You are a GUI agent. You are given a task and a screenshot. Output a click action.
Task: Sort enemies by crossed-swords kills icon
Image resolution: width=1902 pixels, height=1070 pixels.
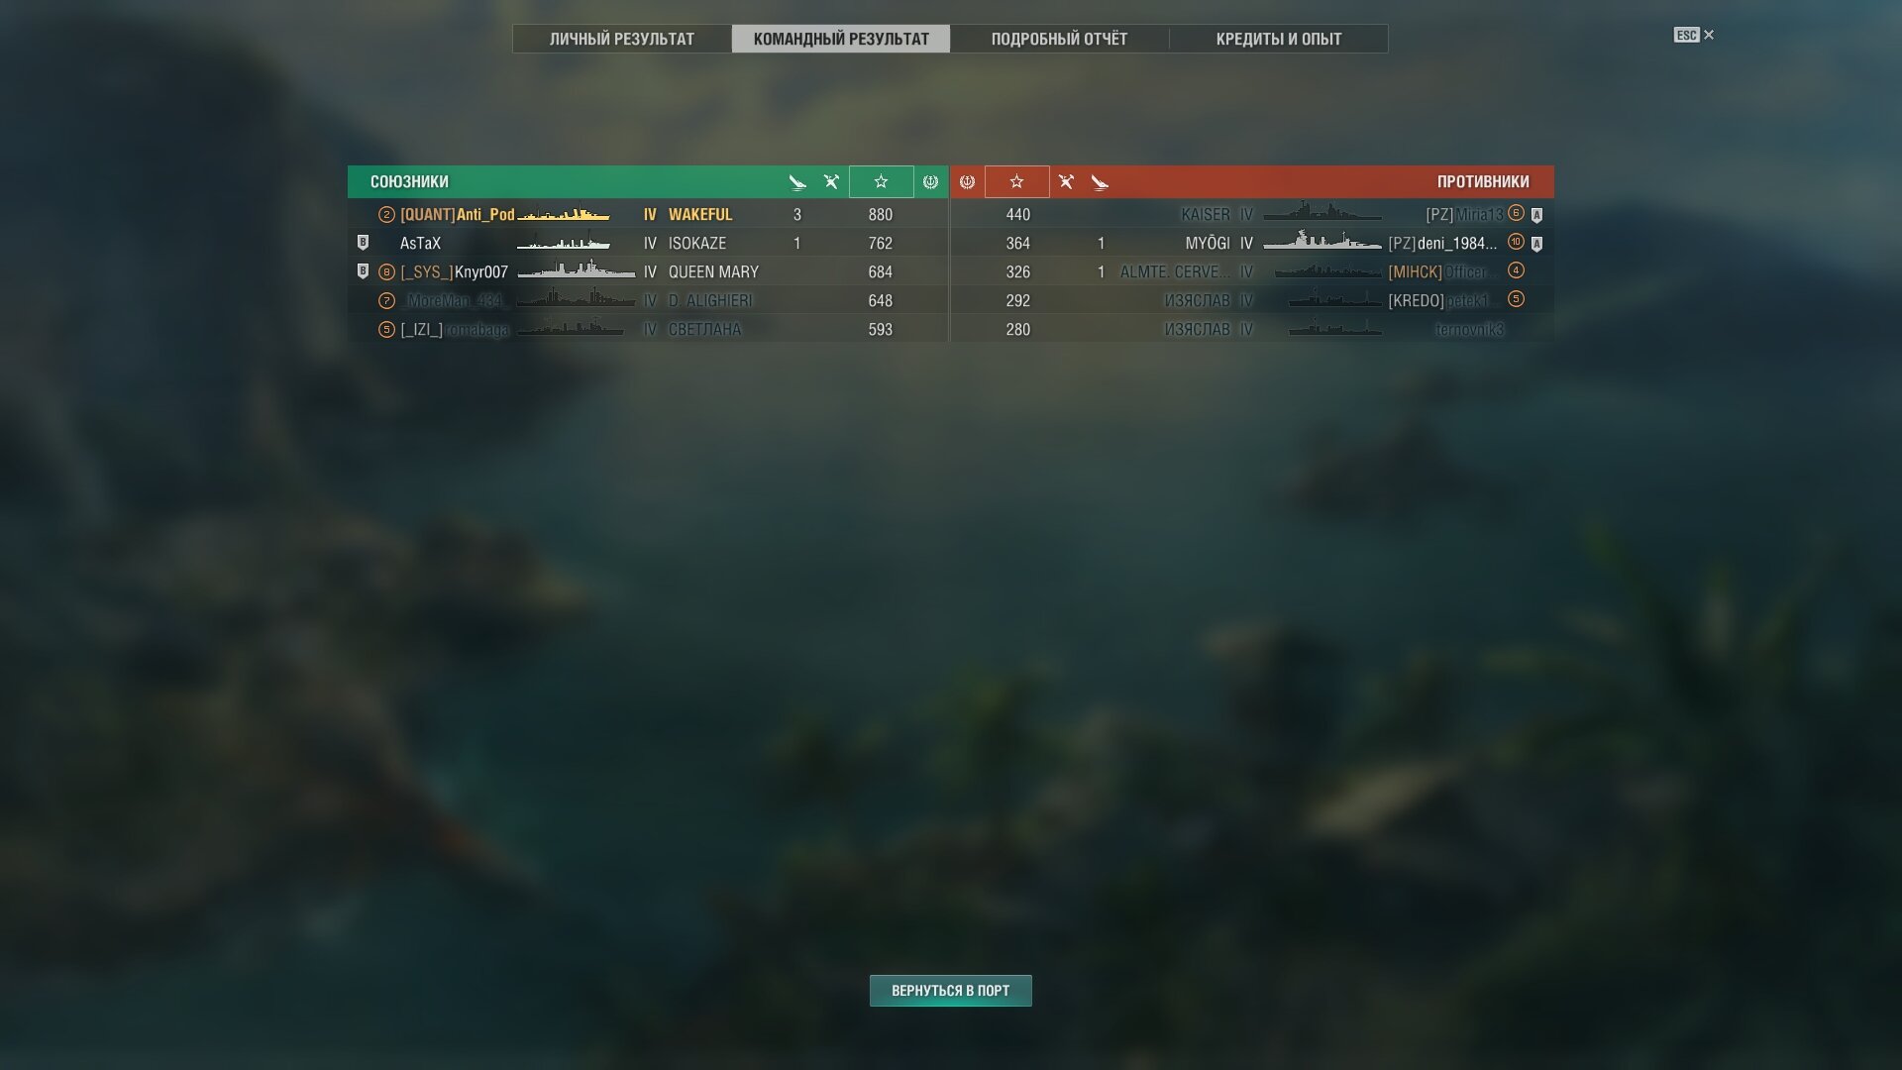pyautogui.click(x=1066, y=182)
